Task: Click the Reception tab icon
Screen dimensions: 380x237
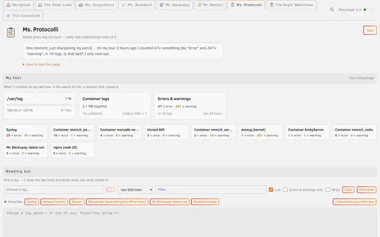Action: click(8, 5)
